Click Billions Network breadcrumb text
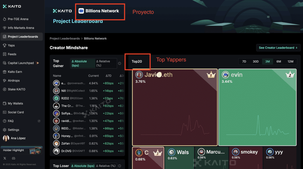303x169 pixels. (95, 39)
